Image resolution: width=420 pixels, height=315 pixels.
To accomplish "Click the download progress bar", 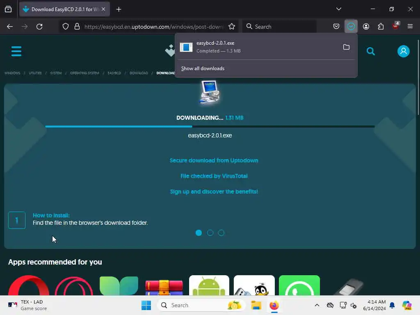I will point(210,126).
